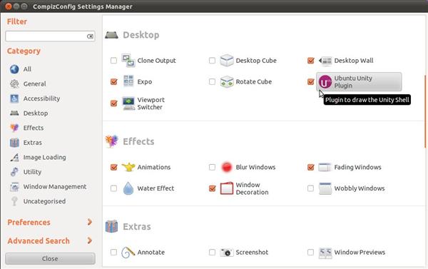Image resolution: width=428 pixels, height=269 pixels.
Task: Enable the Water Effect checkbox
Action: pos(113,188)
